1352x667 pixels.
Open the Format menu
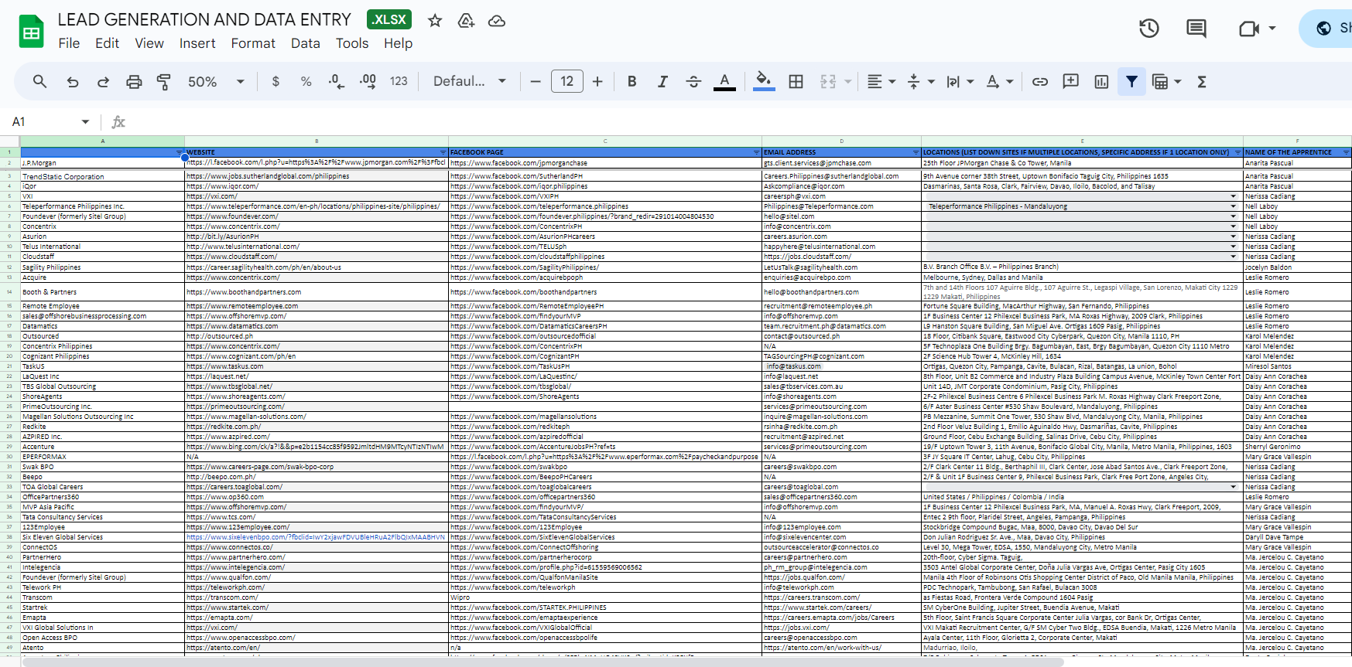253,43
